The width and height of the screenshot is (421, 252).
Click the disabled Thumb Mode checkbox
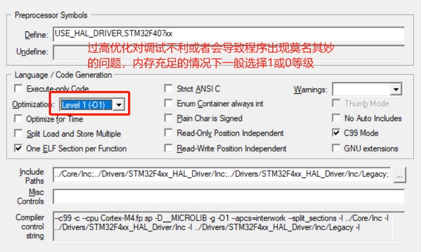coord(336,103)
